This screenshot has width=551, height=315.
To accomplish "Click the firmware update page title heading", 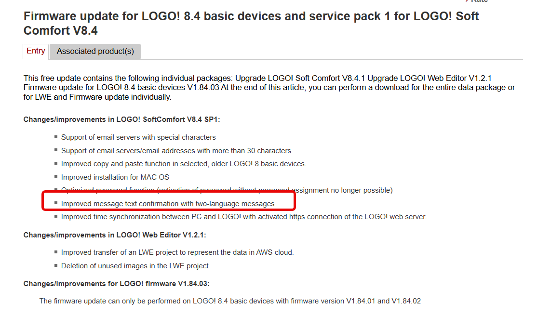I will (251, 23).
